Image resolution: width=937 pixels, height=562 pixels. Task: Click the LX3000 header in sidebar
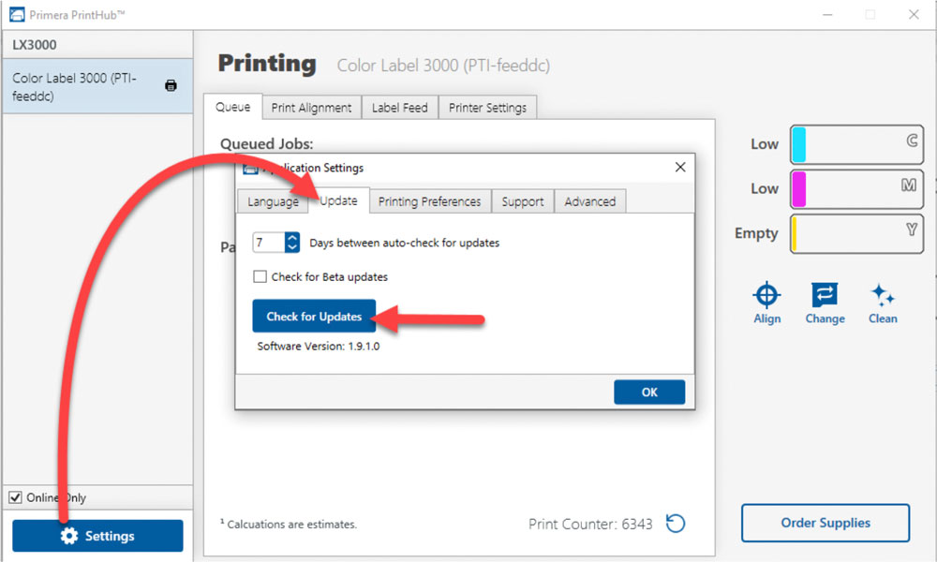coord(35,45)
